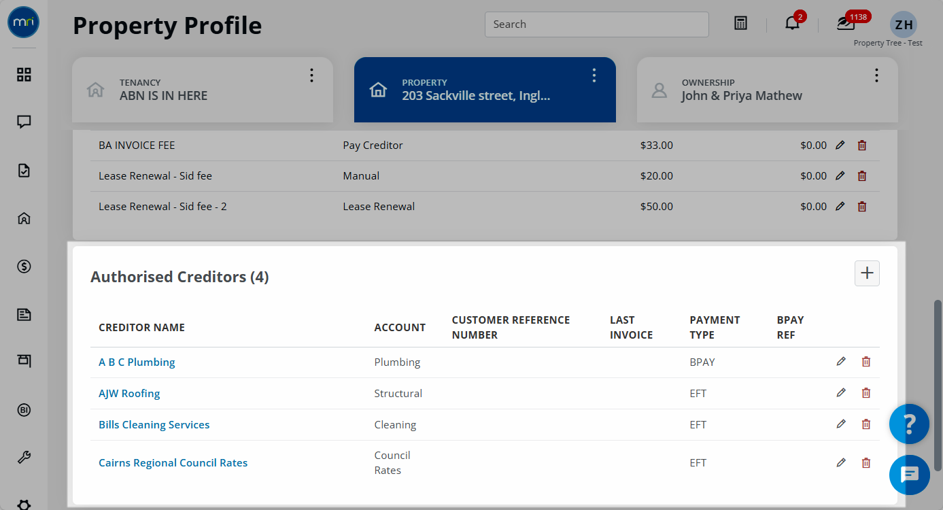Click the Council Rates account cell
This screenshot has width=943, height=510.
coord(392,463)
